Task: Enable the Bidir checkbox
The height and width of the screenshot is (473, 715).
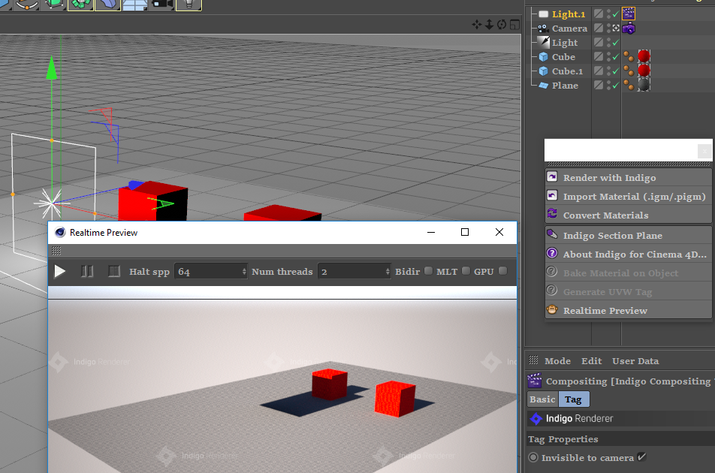Action: click(x=428, y=272)
